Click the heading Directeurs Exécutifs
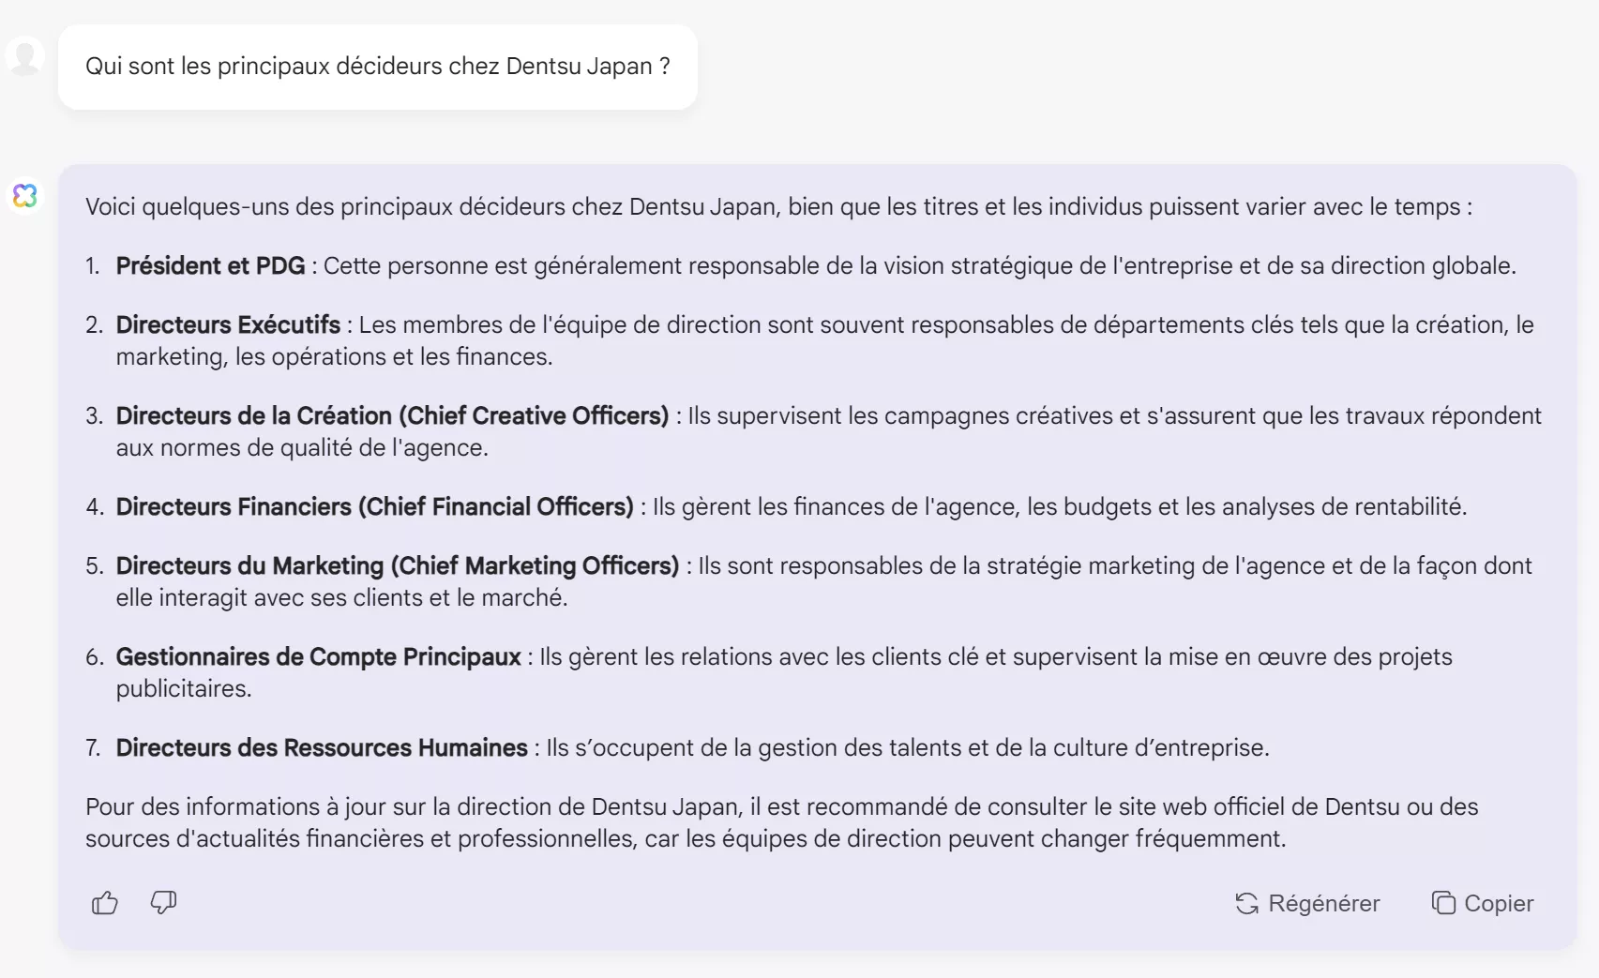Image resolution: width=1599 pixels, height=978 pixels. pyautogui.click(x=227, y=324)
